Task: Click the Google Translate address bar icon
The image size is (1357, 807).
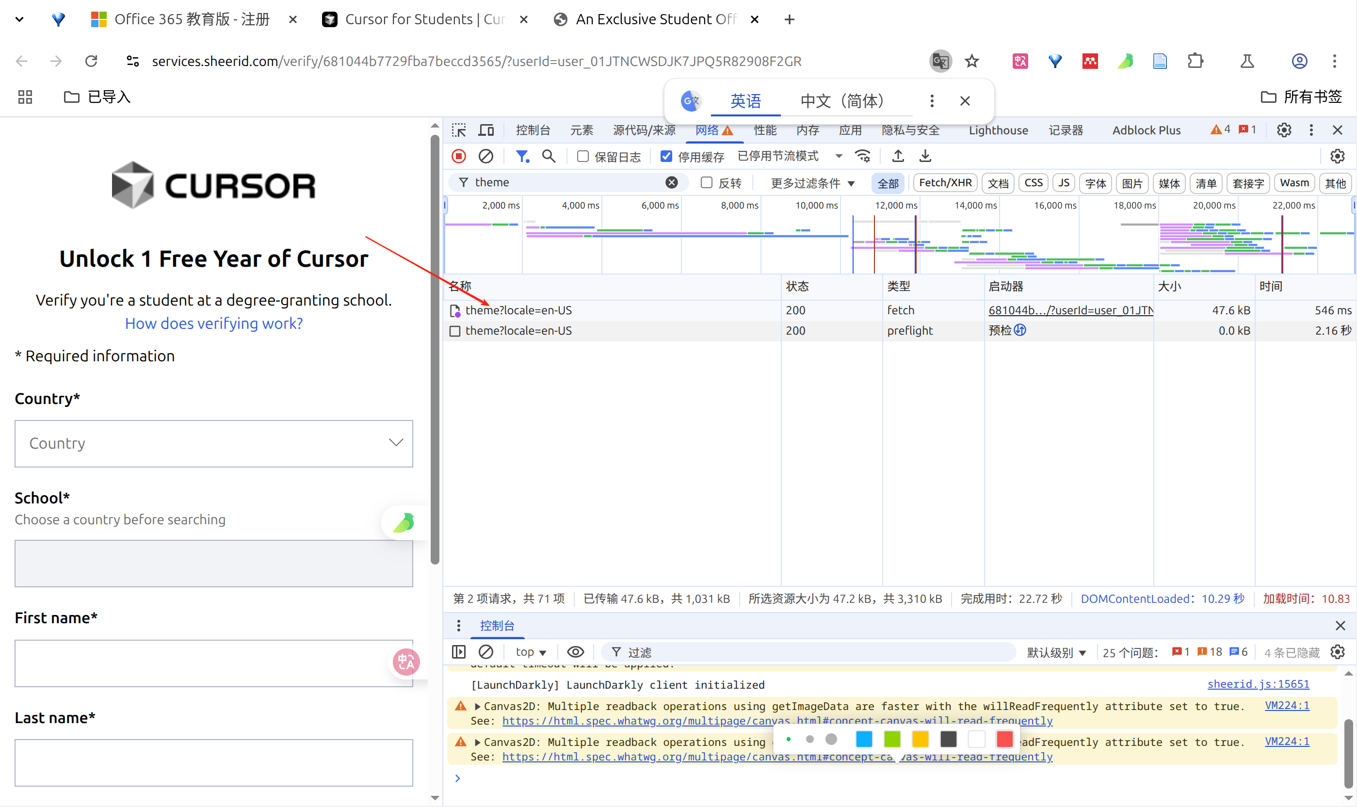Action: [x=940, y=61]
